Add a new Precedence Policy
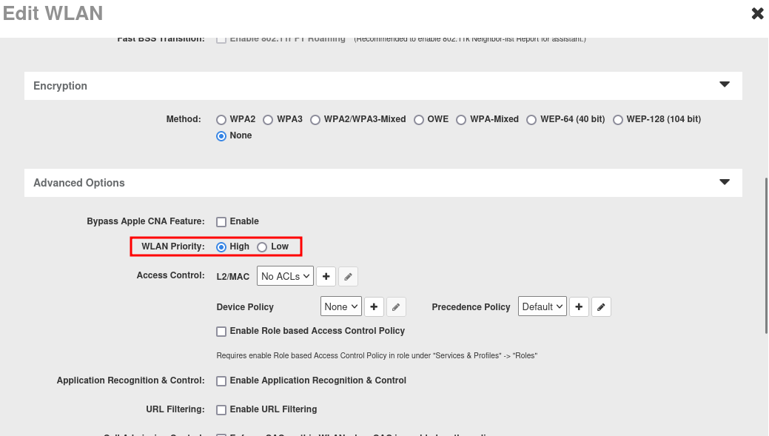 pyautogui.click(x=580, y=306)
